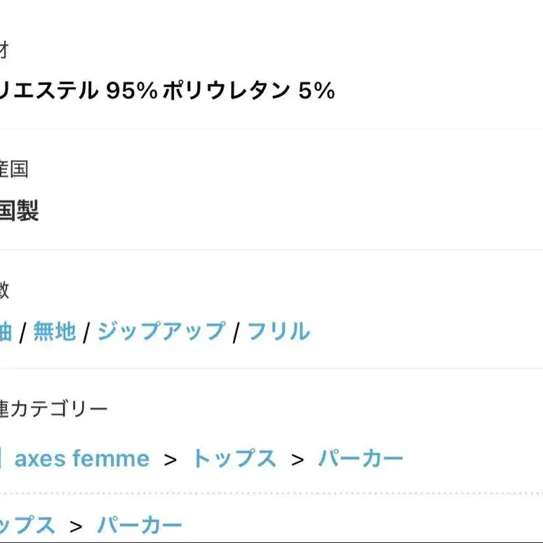Click the chevron between トップス and パーカー
Screen dimensions: 543x543
click(297, 460)
